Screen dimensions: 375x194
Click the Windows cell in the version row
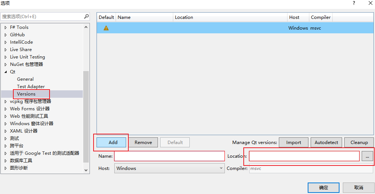(x=298, y=28)
